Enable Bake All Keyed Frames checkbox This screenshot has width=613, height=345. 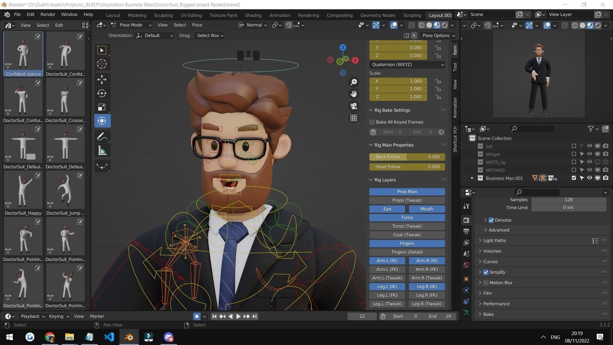[x=372, y=122]
